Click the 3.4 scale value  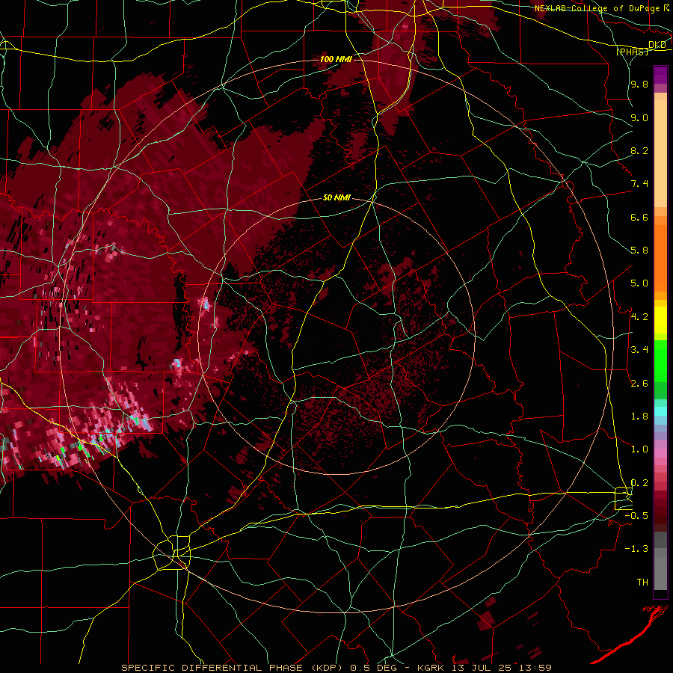click(x=639, y=350)
